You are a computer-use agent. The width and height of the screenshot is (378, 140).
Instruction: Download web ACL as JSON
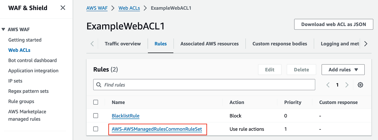[334, 24]
